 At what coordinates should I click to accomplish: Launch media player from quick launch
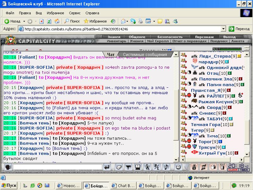[x=40, y=186]
